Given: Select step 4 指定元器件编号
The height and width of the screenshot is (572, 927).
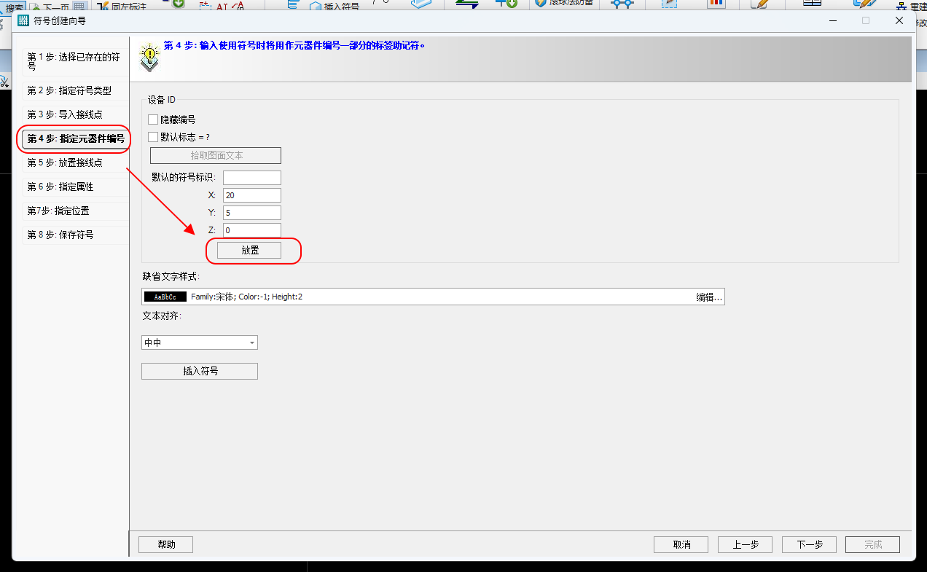Looking at the screenshot, I should (x=76, y=138).
